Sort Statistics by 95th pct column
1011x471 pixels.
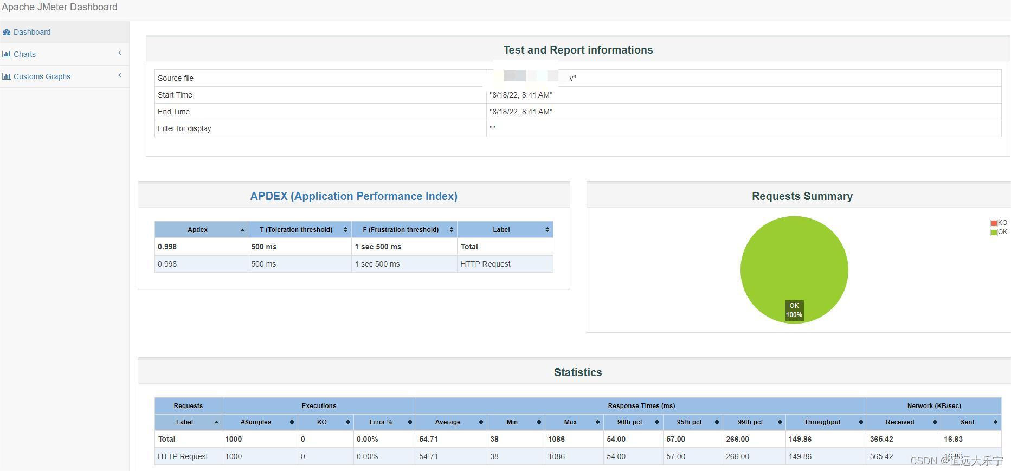[693, 422]
